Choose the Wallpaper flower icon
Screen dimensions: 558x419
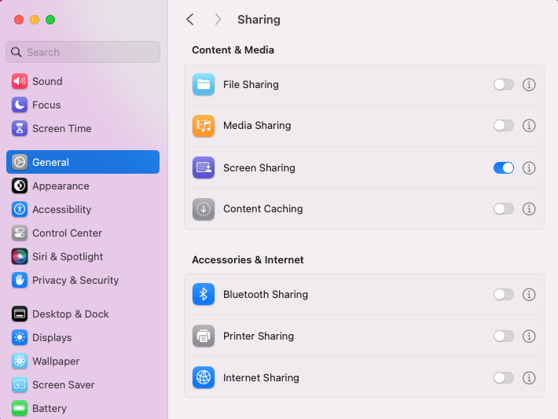tap(20, 361)
